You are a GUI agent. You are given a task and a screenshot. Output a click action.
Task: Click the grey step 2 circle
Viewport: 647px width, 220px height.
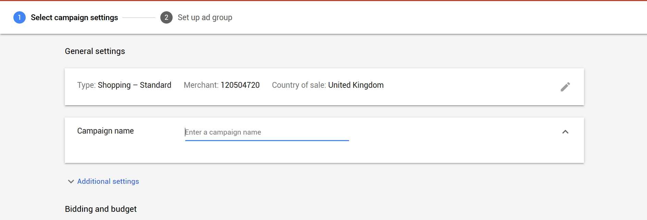[166, 17]
